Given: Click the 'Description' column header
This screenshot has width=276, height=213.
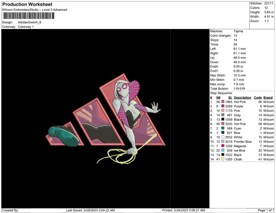Looking at the screenshot, I should 242,98.
